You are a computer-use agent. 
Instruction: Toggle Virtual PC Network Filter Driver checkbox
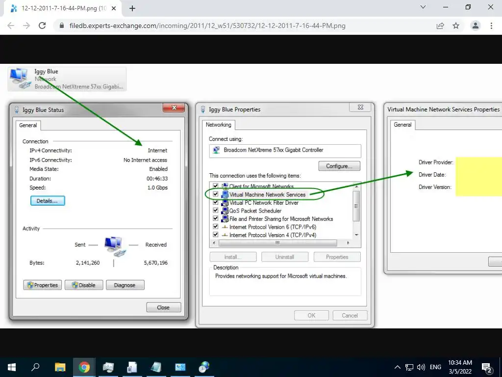click(x=216, y=202)
